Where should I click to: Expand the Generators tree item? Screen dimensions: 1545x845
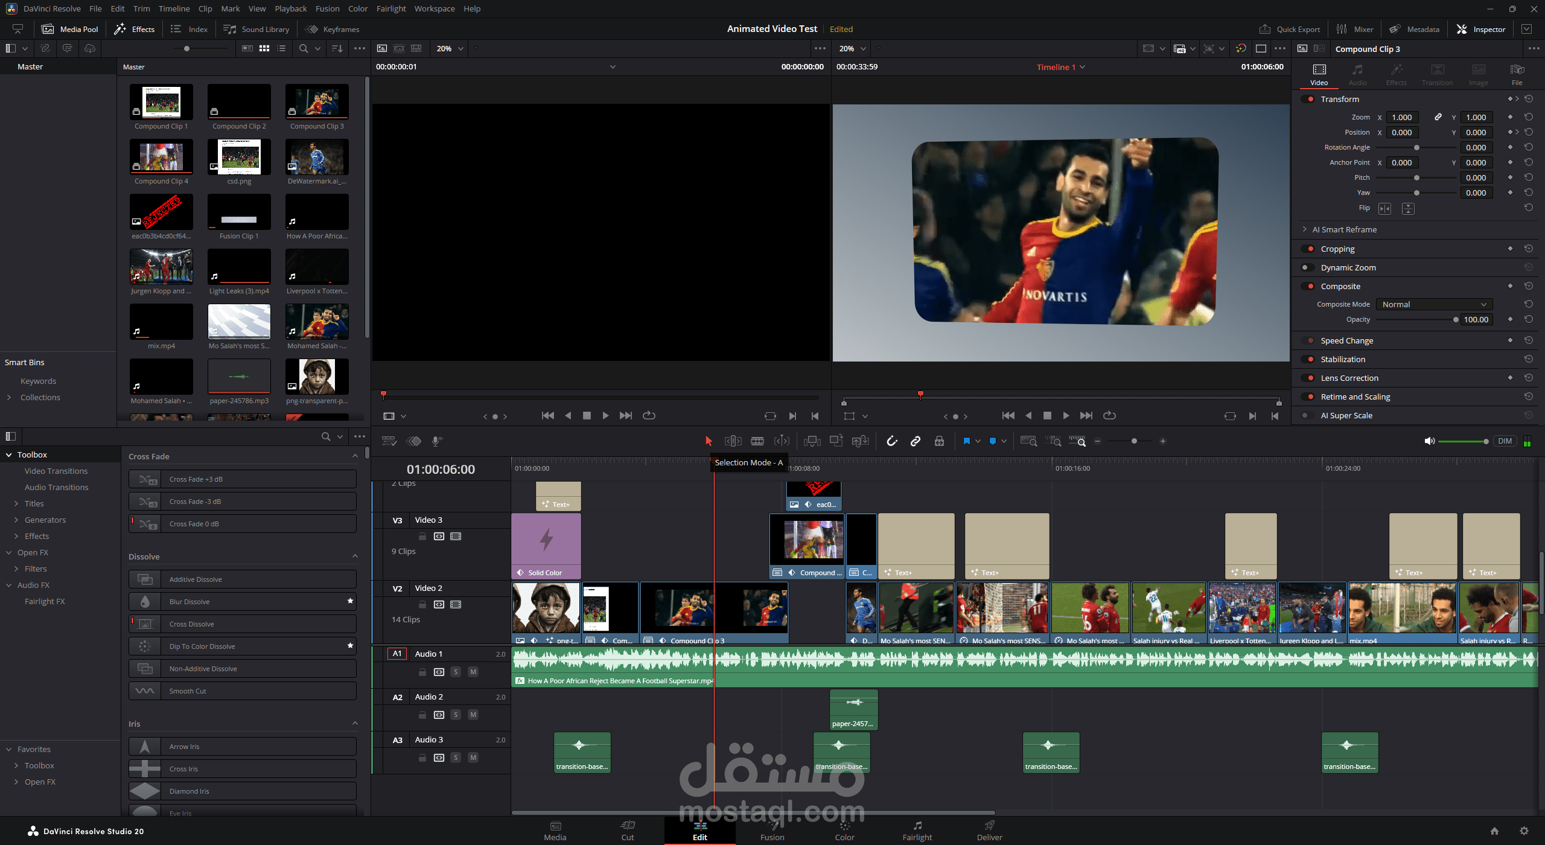(x=16, y=520)
